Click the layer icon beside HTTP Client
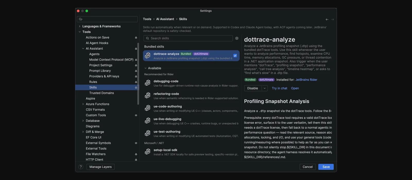Image resolution: width=412 pixels, height=180 pixels. click(136, 160)
